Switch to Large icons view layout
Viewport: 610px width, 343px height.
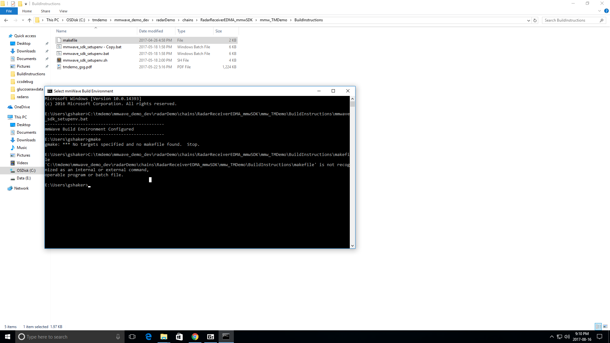(x=605, y=326)
